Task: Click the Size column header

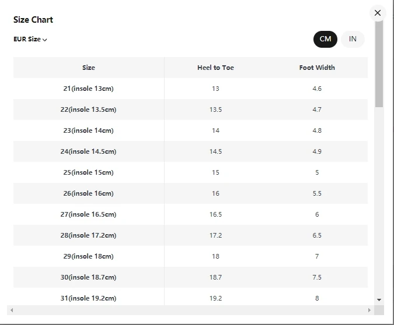Action: pyautogui.click(x=89, y=68)
